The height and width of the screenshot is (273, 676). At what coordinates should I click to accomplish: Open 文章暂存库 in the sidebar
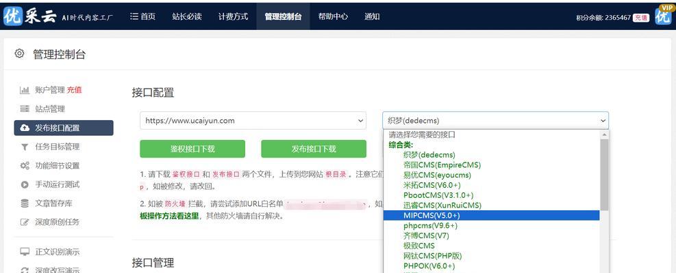[x=54, y=203]
